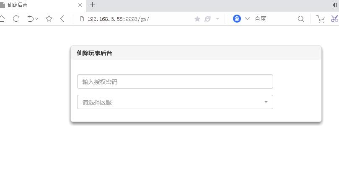Expand search engine chevron next to Baidu

[247, 19]
